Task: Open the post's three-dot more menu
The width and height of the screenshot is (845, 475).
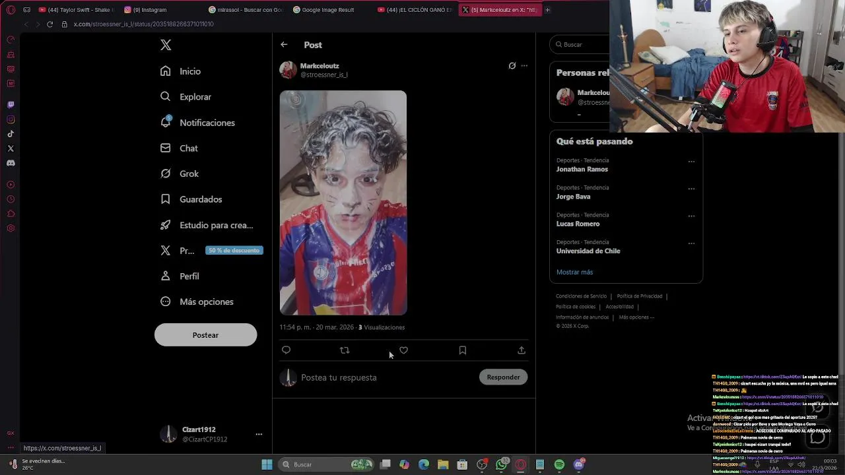Action: 524,66
